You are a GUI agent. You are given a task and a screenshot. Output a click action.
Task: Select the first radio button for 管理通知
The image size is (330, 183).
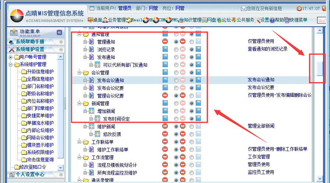pyautogui.click(x=176, y=42)
